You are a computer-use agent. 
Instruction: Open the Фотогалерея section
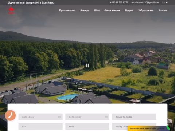click(112, 11)
